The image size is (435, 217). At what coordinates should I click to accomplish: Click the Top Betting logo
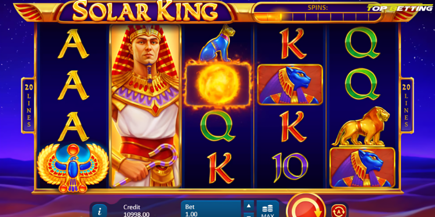(399, 8)
